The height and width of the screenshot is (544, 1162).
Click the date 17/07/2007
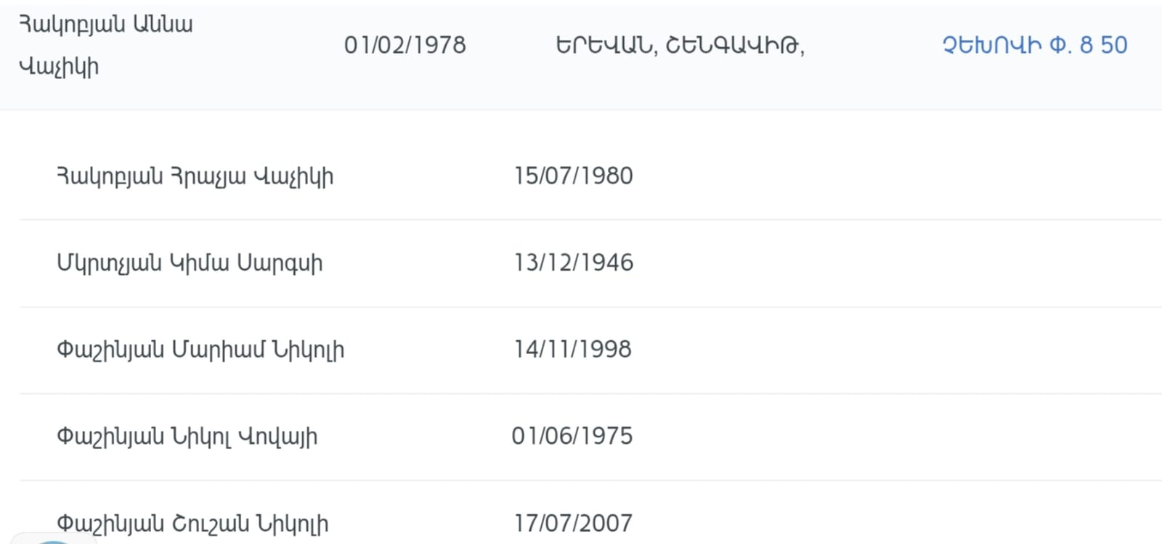pyautogui.click(x=573, y=523)
